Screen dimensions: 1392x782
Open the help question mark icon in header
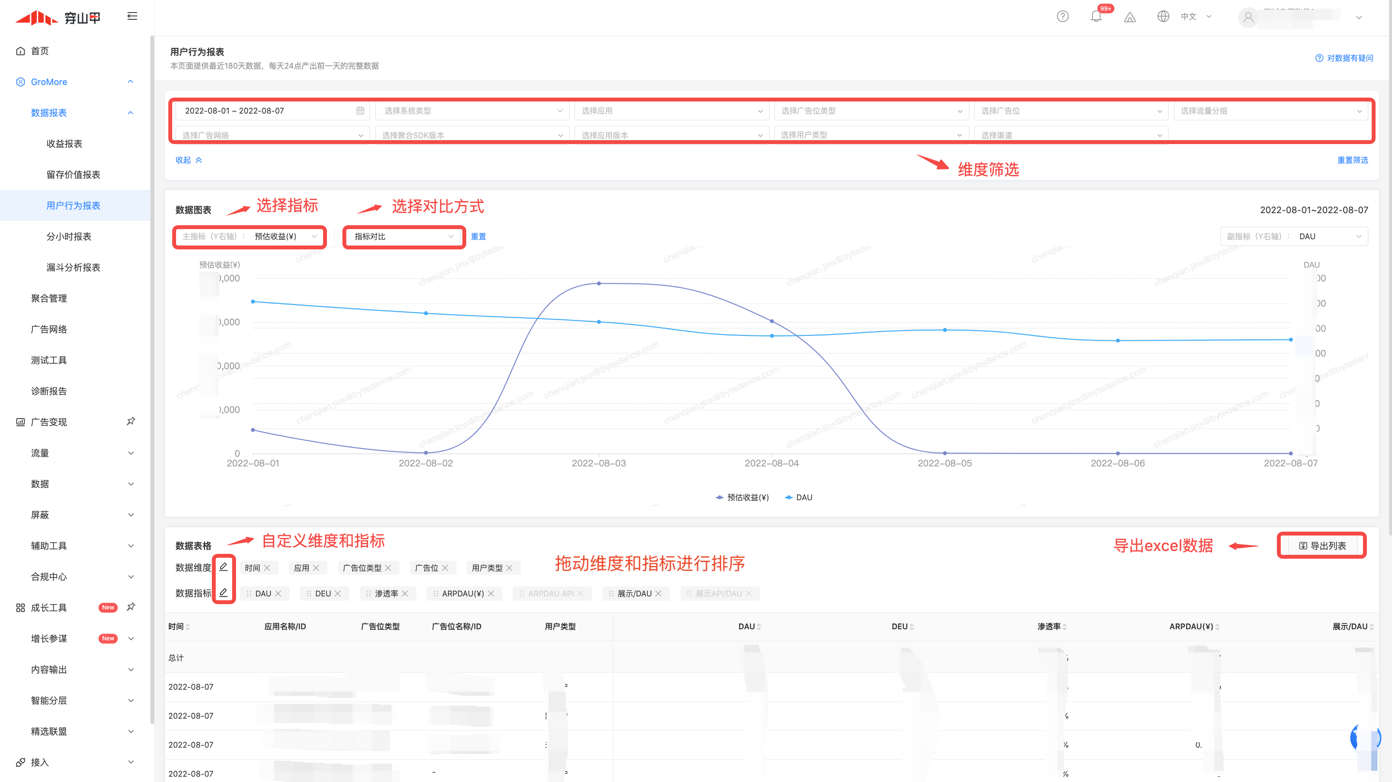pos(1062,16)
